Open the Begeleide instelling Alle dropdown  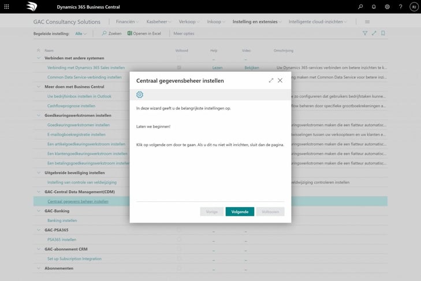(81, 34)
